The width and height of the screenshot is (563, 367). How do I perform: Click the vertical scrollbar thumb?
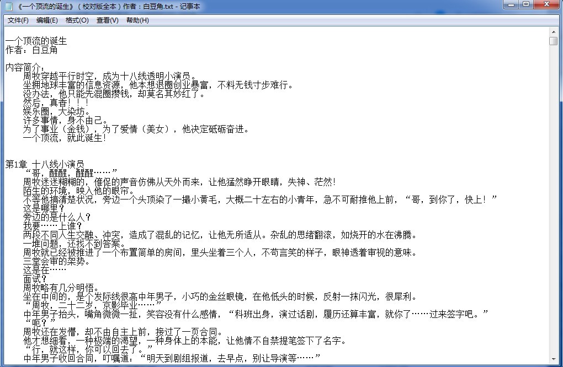[x=553, y=40]
